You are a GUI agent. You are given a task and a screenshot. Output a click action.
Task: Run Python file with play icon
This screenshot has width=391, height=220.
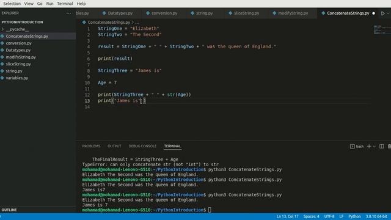click(x=383, y=13)
